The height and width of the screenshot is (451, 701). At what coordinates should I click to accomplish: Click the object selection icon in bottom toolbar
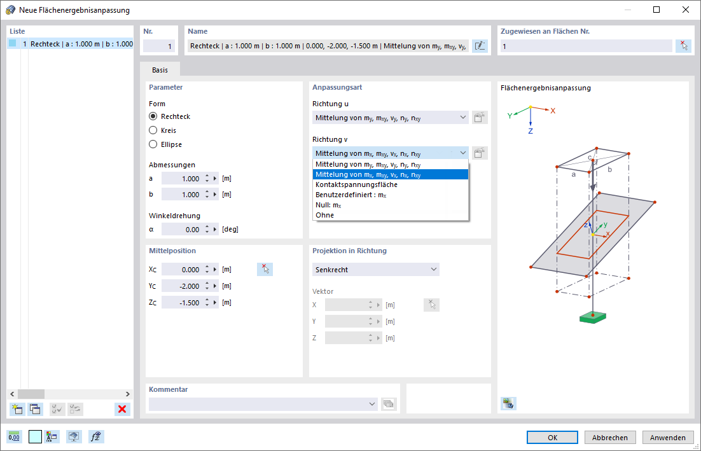(52, 437)
